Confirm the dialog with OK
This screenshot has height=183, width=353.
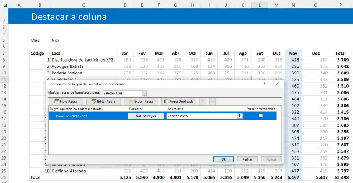click(223, 159)
